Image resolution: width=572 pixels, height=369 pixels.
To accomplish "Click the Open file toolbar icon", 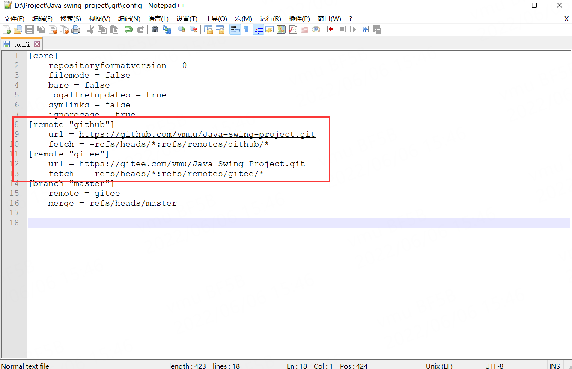I will click(18, 30).
